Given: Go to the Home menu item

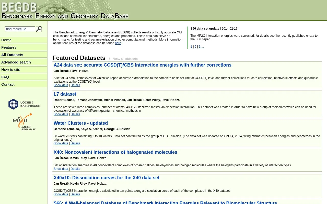Looking at the screenshot, I should (24, 40).
